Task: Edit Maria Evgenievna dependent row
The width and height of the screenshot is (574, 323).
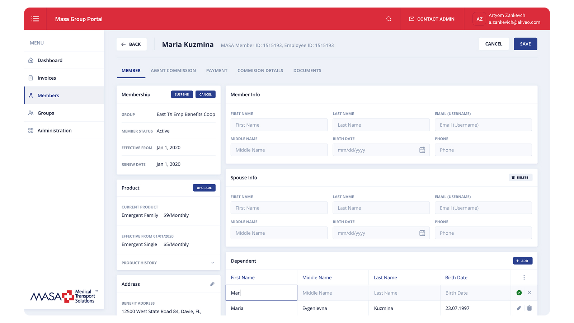Action: point(519,308)
